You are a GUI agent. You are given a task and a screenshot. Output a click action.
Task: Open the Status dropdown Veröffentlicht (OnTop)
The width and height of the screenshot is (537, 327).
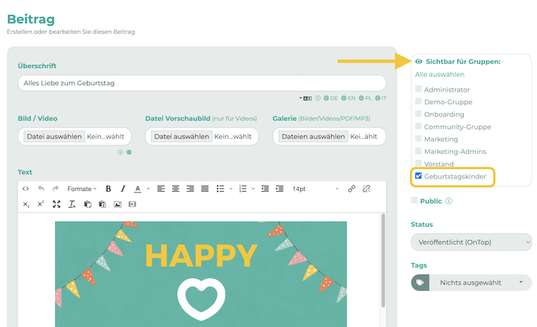[471, 242]
